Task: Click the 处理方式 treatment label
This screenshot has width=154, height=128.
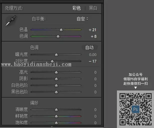Action: click(14, 8)
